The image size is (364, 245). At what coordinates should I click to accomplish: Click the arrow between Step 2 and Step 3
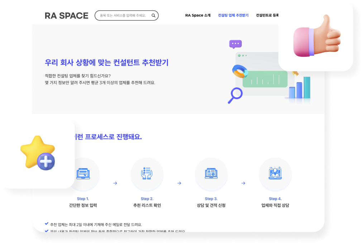pyautogui.click(x=179, y=183)
